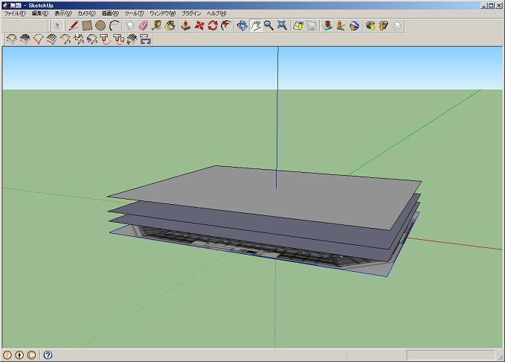
Task: Pick the Line pencil tool
Action: click(74, 25)
